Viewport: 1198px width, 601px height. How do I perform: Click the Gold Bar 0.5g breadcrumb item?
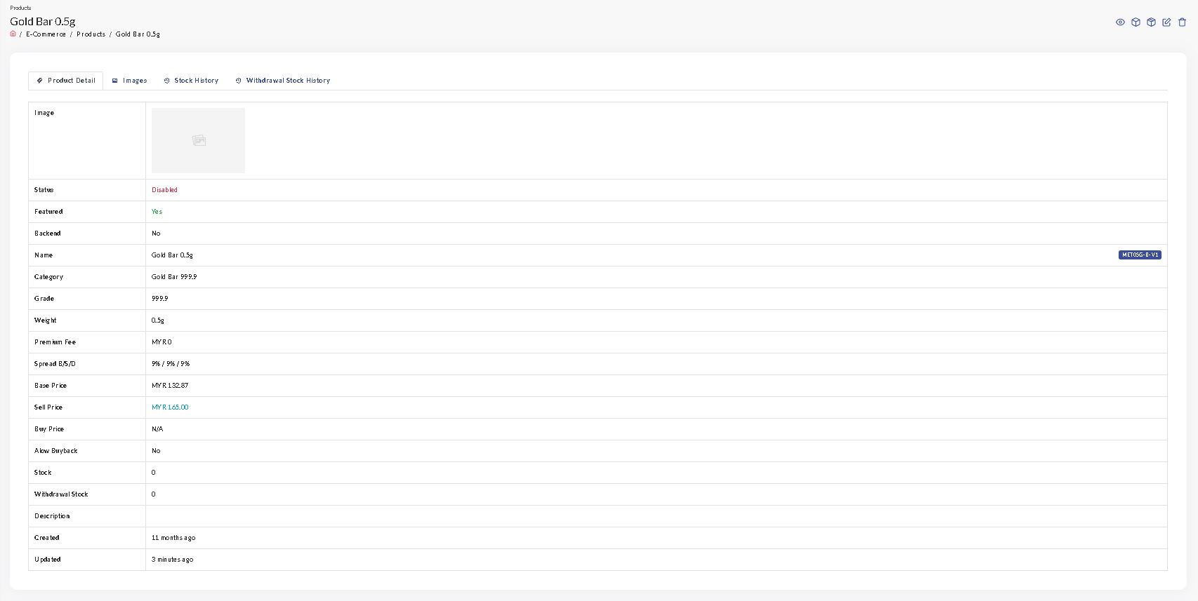138,34
